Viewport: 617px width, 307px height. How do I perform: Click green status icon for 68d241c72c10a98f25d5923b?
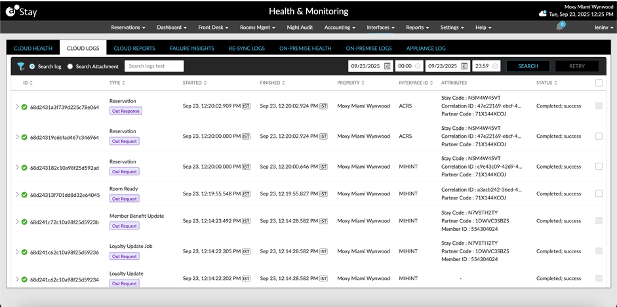(24, 222)
